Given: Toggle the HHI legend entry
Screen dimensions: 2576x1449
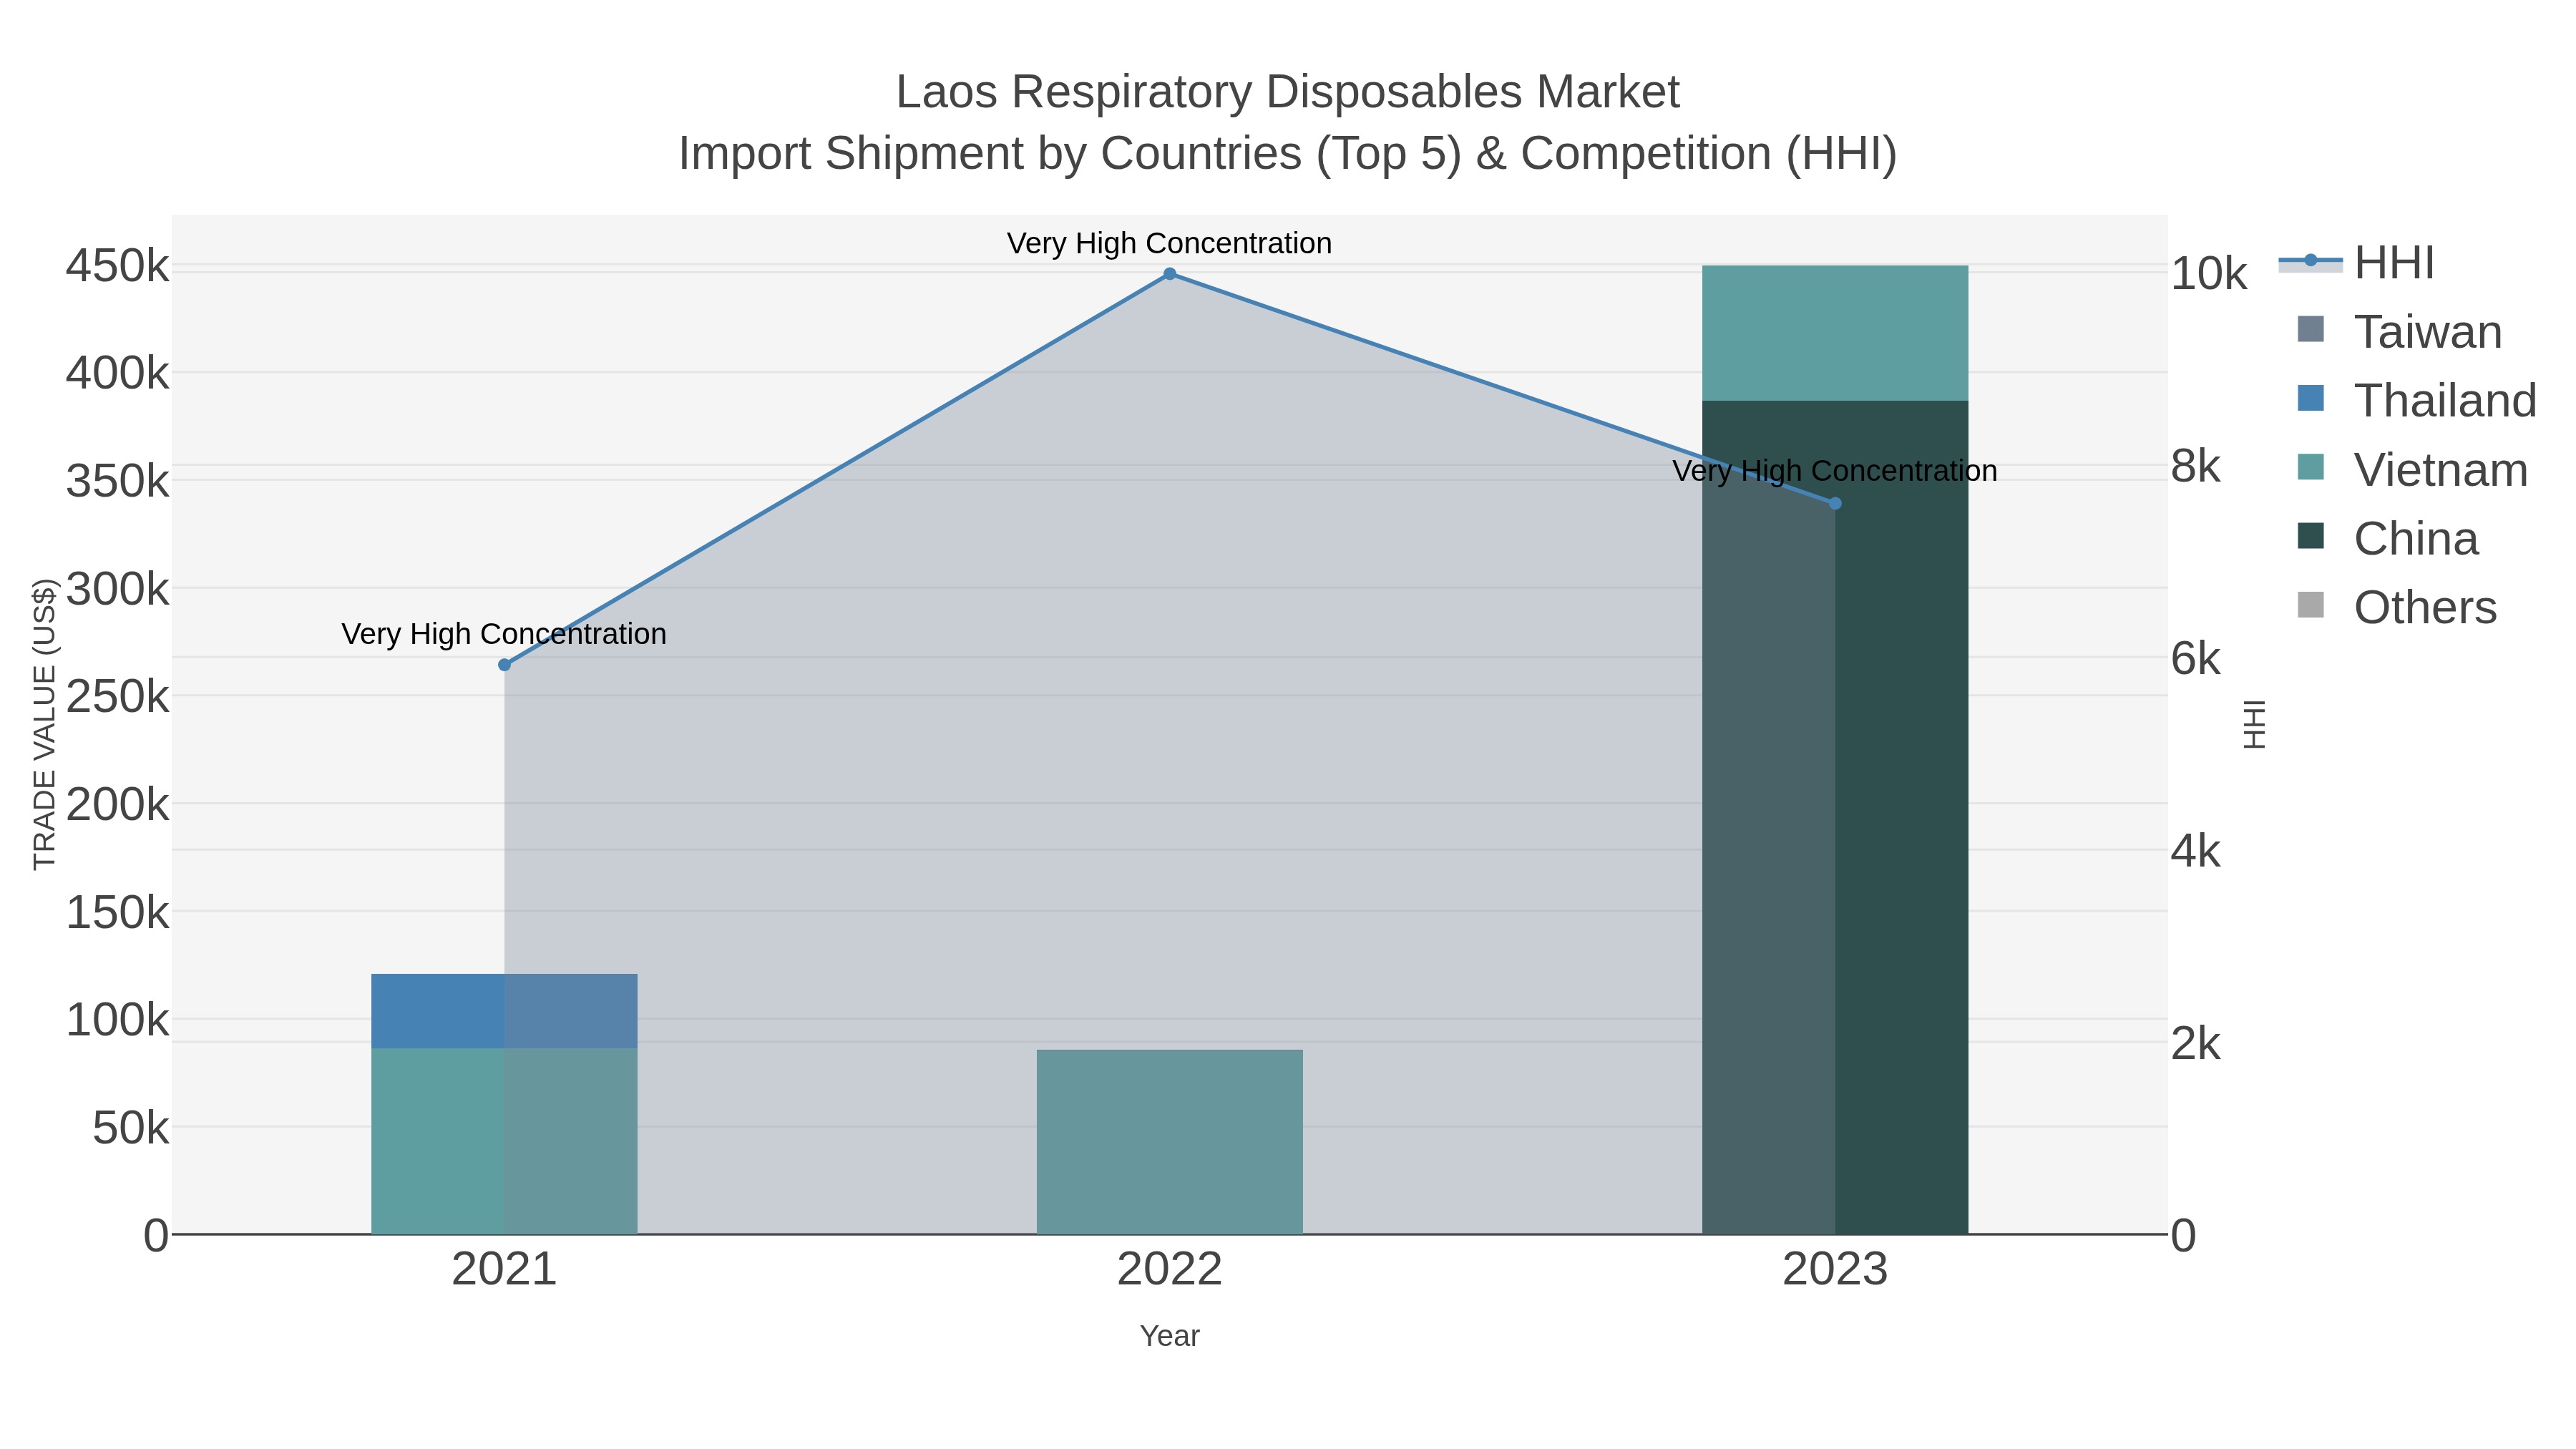Looking at the screenshot, I should pos(2358,263).
